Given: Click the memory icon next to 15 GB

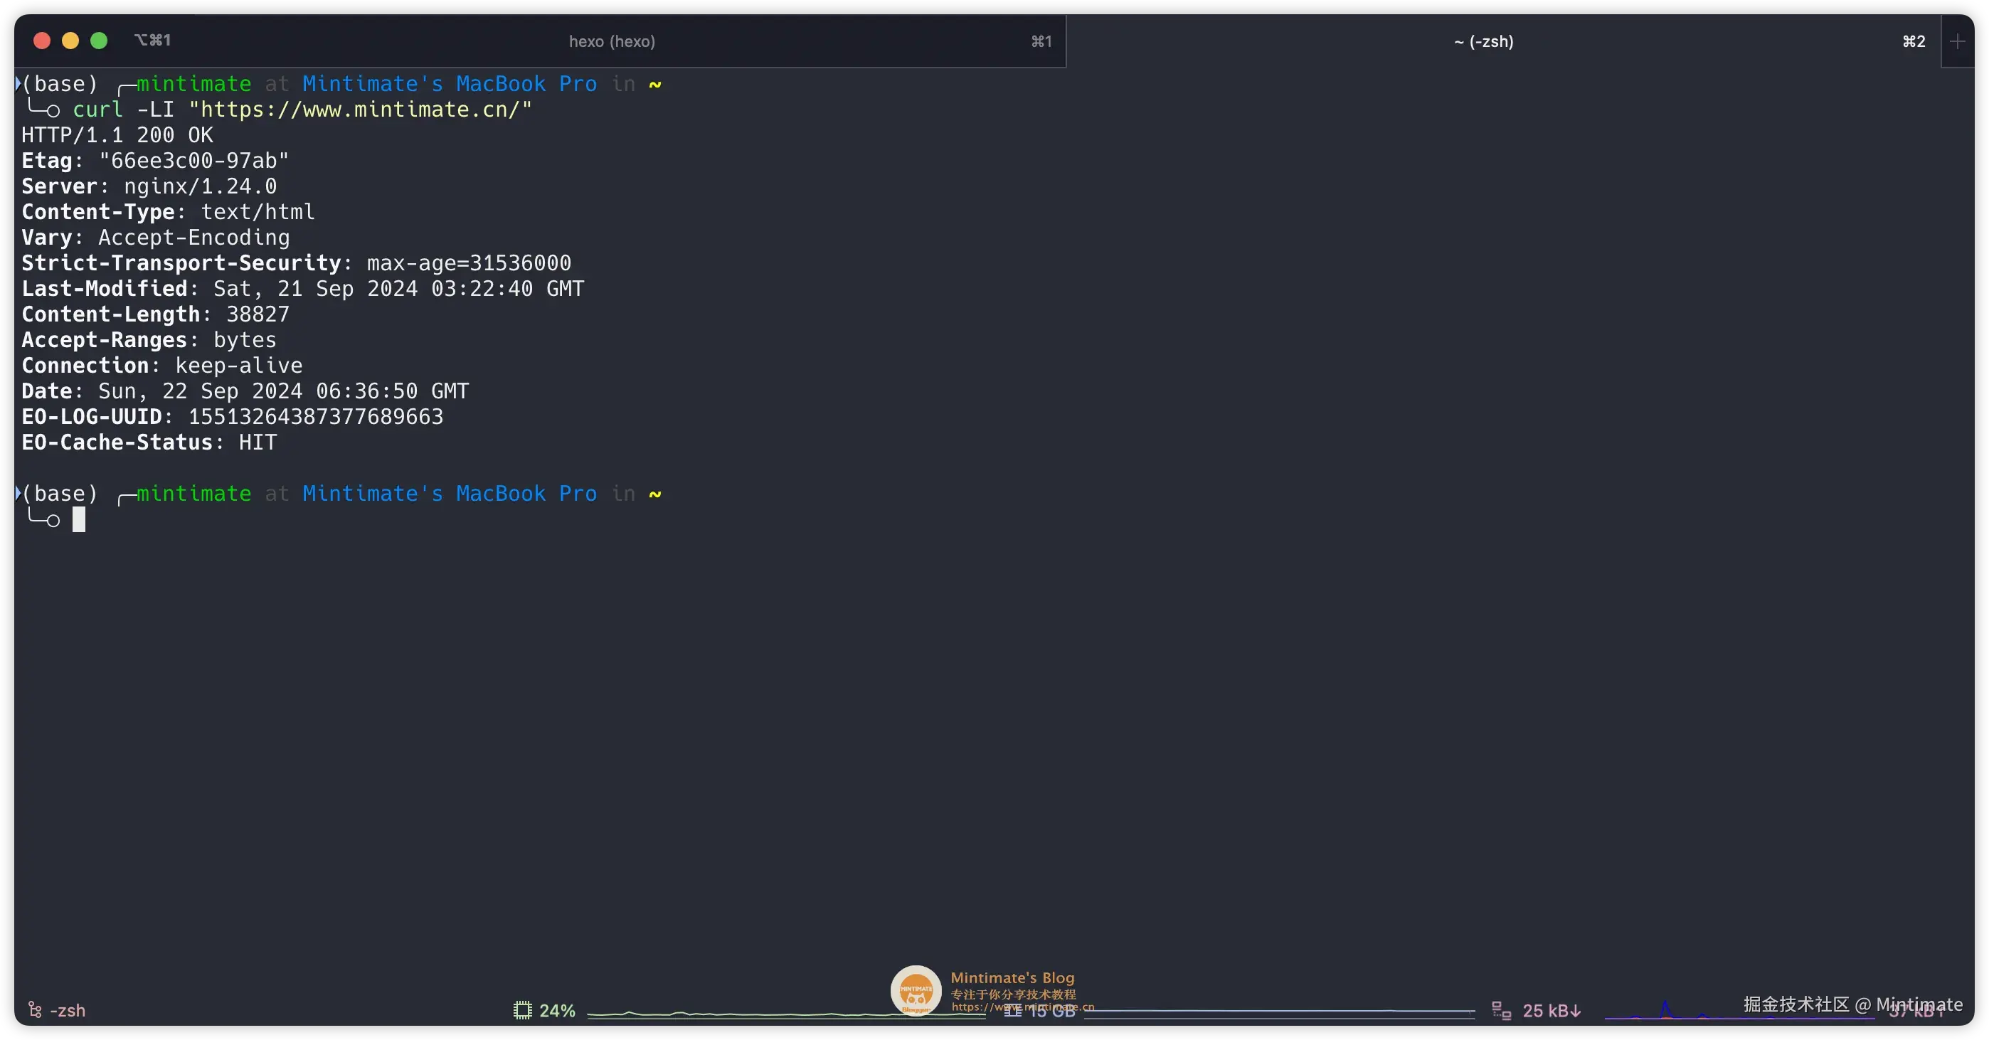Looking at the screenshot, I should 1012,1012.
